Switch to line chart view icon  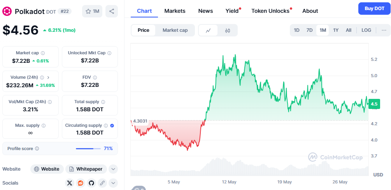[x=208, y=30]
